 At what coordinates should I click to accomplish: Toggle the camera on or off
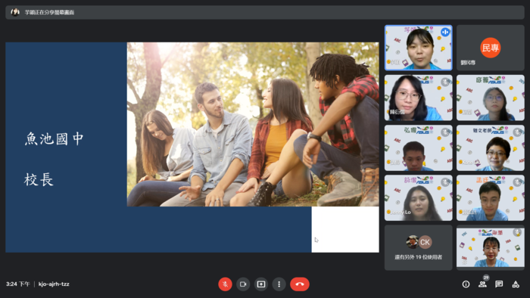tap(243, 284)
